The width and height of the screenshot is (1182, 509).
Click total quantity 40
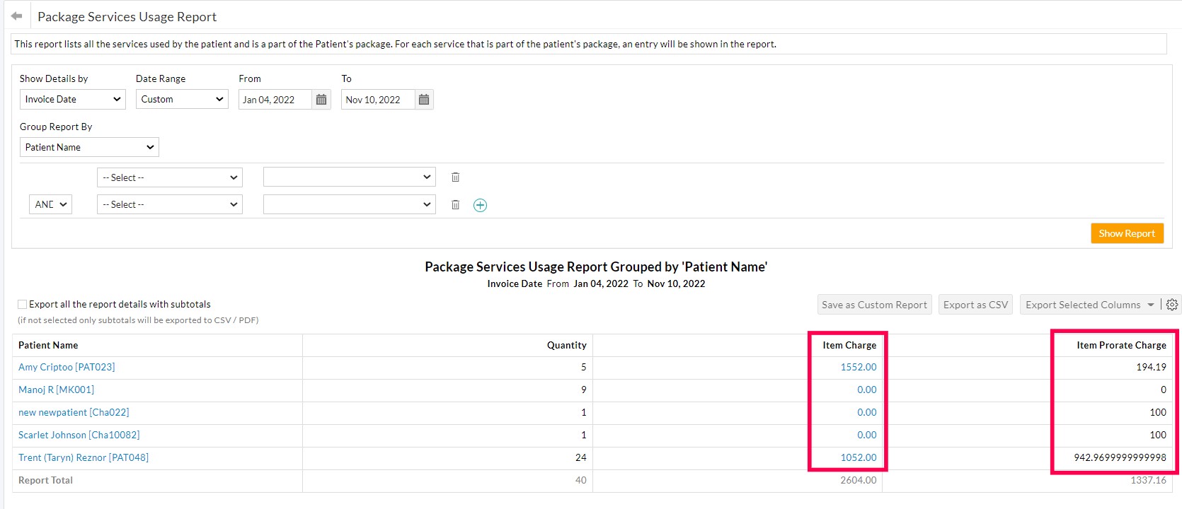point(581,480)
